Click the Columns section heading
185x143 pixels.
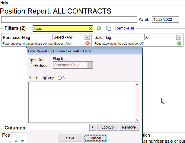(x=15, y=128)
